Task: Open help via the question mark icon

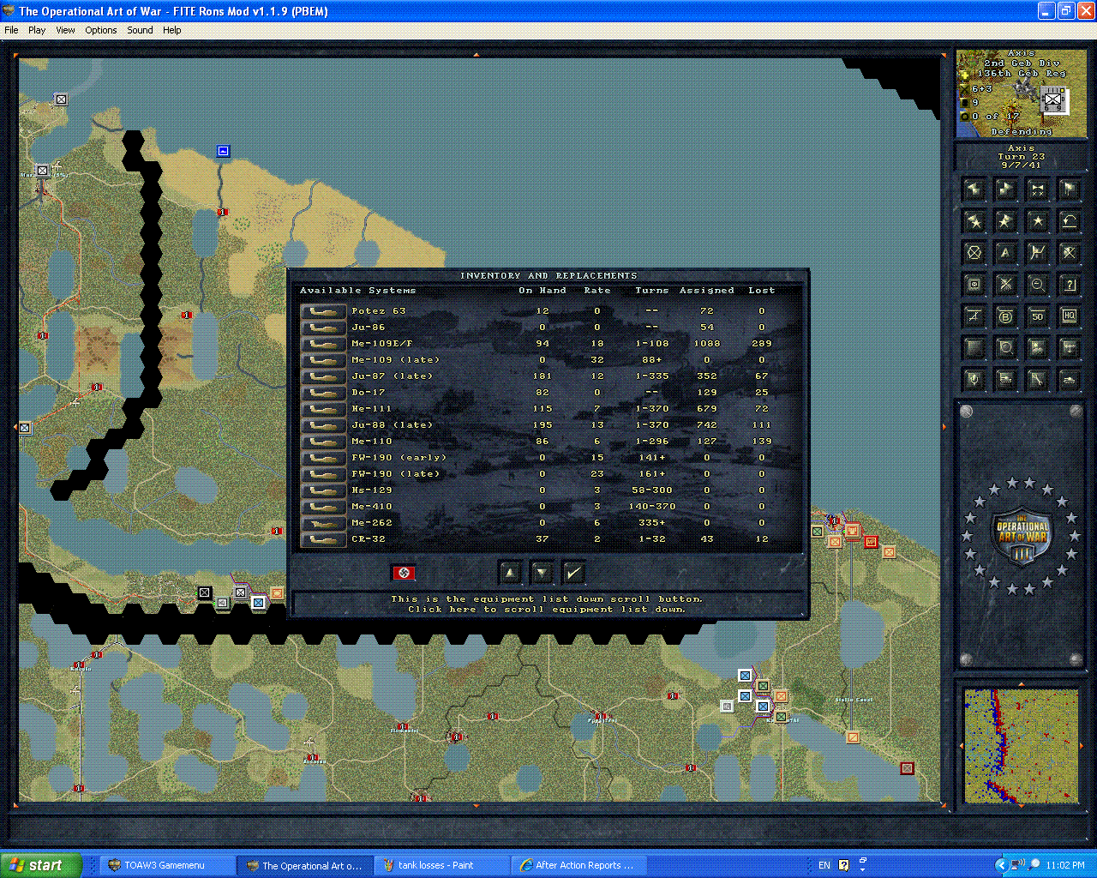Action: coord(1069,284)
